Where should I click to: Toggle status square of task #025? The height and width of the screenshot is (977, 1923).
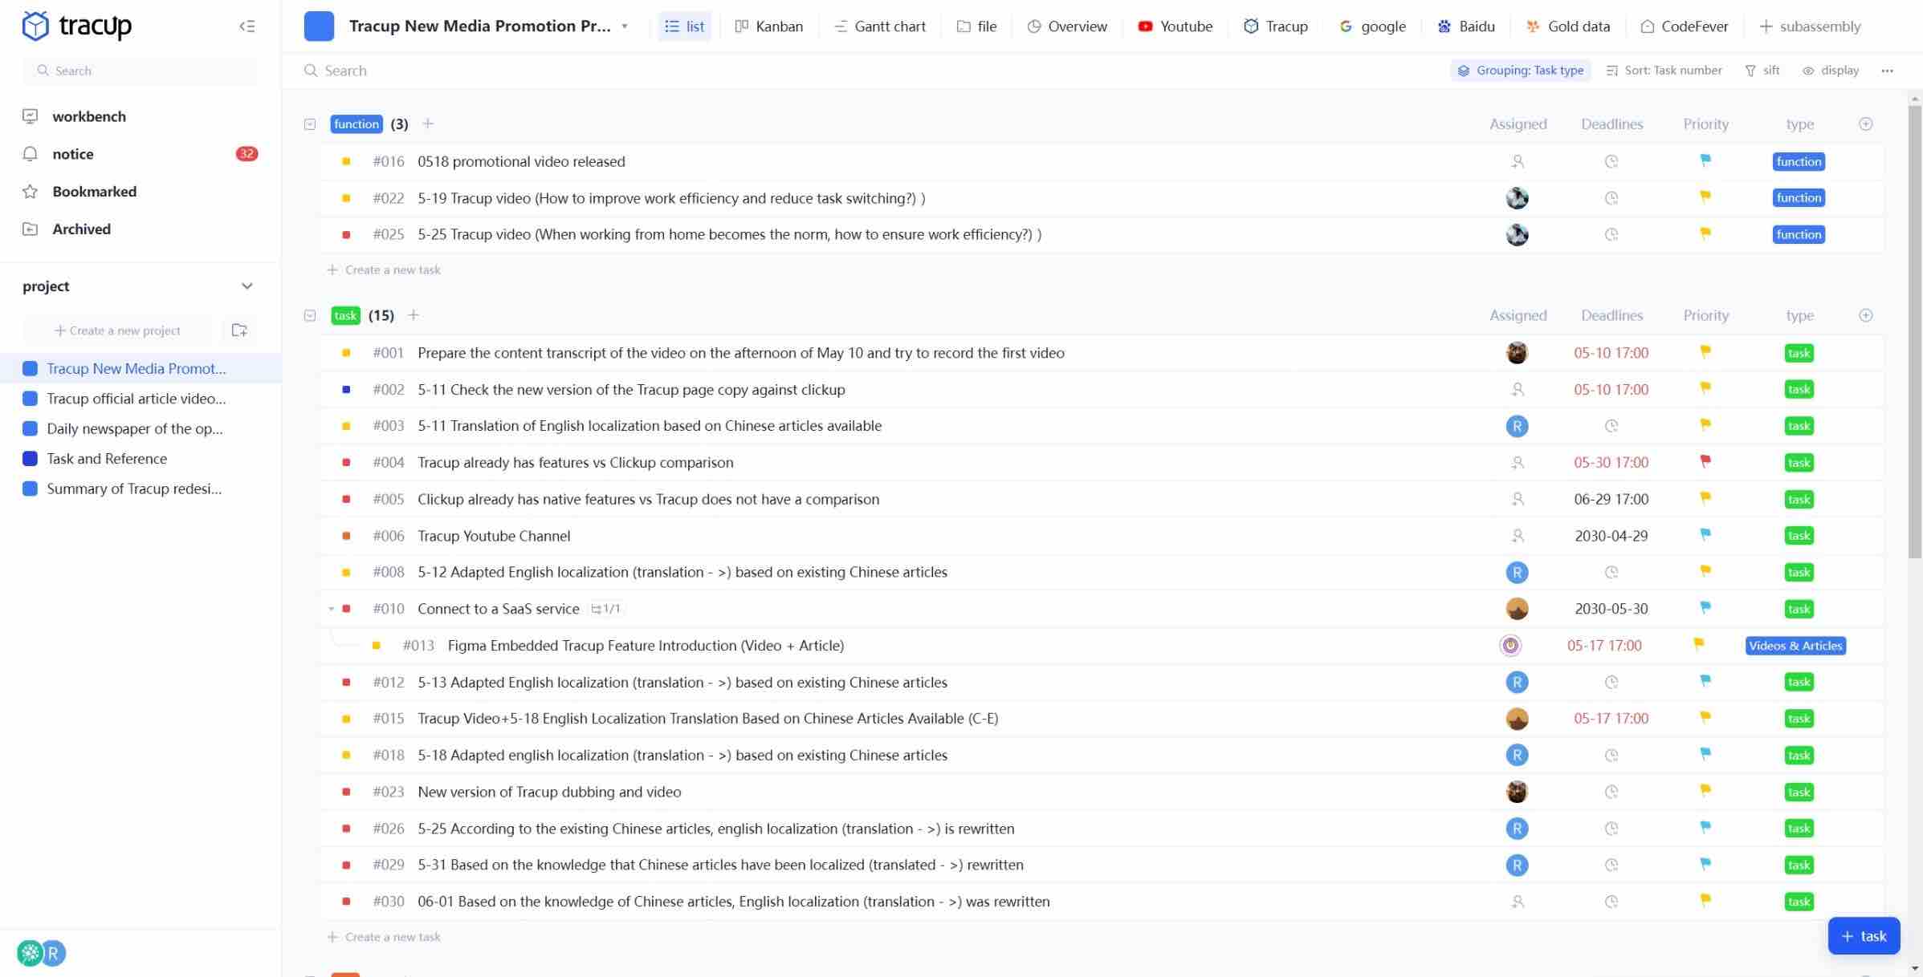[346, 235]
